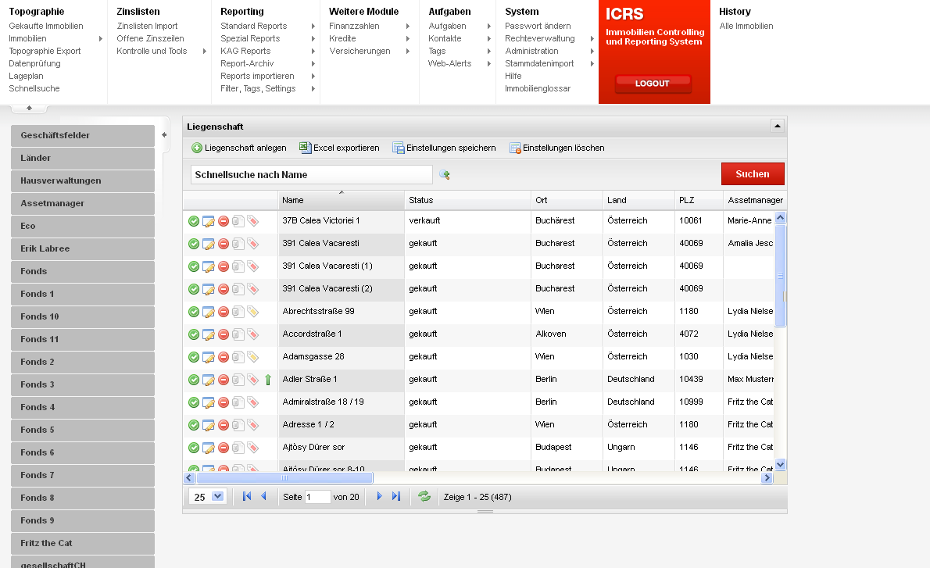
Task: Click copy icon for 391 Calea Vacaresti
Action: 238,244
